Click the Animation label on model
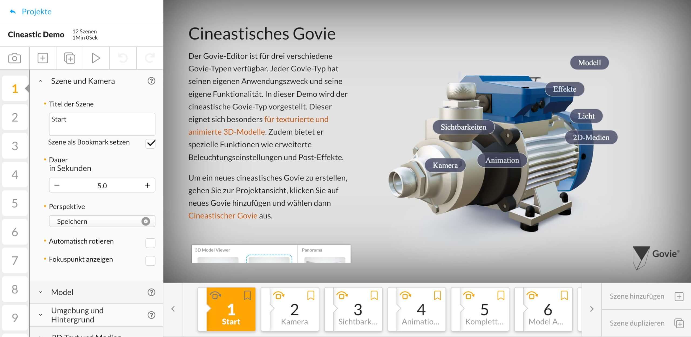 pyautogui.click(x=502, y=160)
